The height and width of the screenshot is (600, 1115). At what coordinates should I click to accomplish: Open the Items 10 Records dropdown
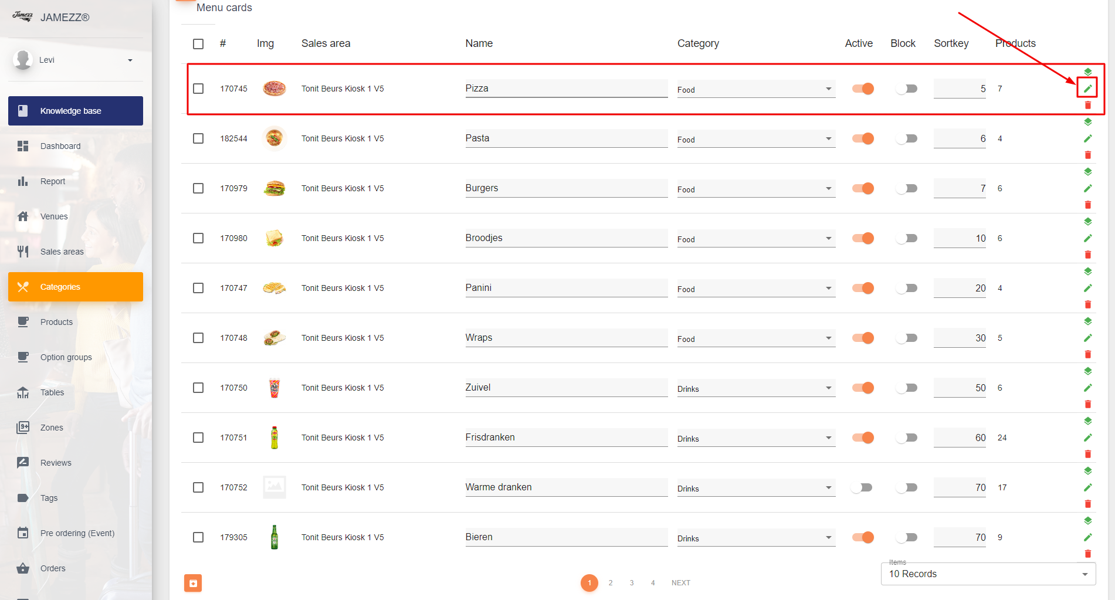[x=988, y=574]
